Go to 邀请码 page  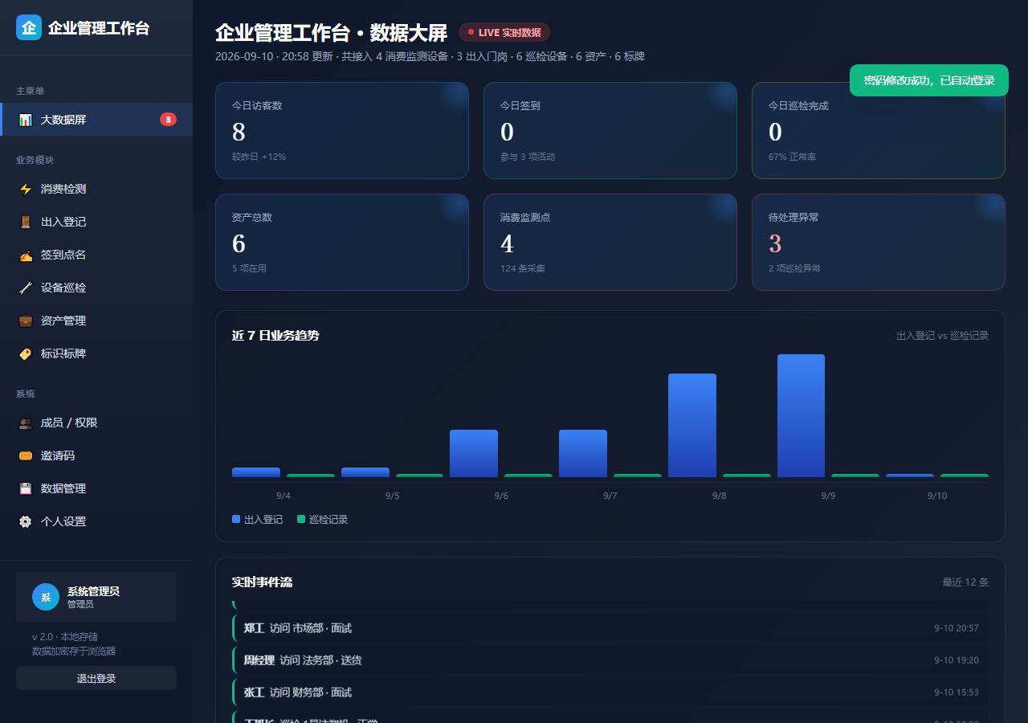(x=96, y=455)
